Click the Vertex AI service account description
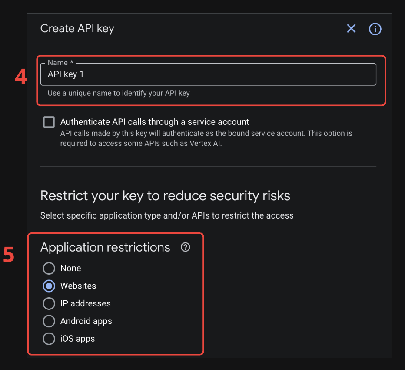This screenshot has height=370, width=405. (206, 138)
